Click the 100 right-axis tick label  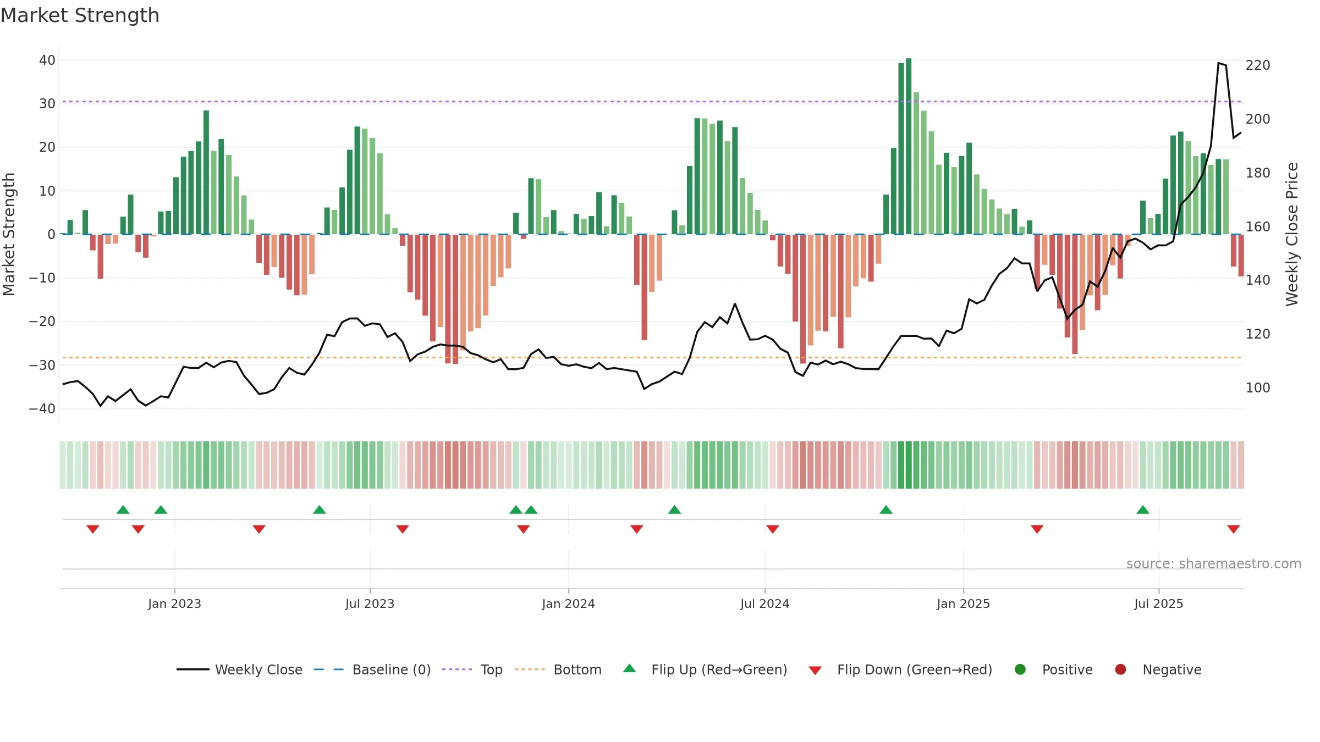pyautogui.click(x=1258, y=388)
